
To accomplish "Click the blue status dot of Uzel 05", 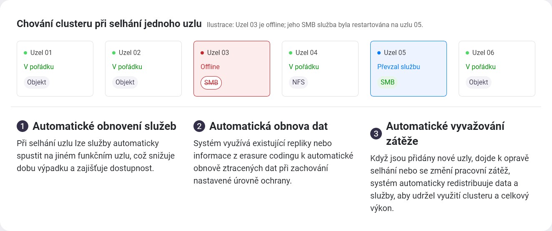I will (x=379, y=53).
